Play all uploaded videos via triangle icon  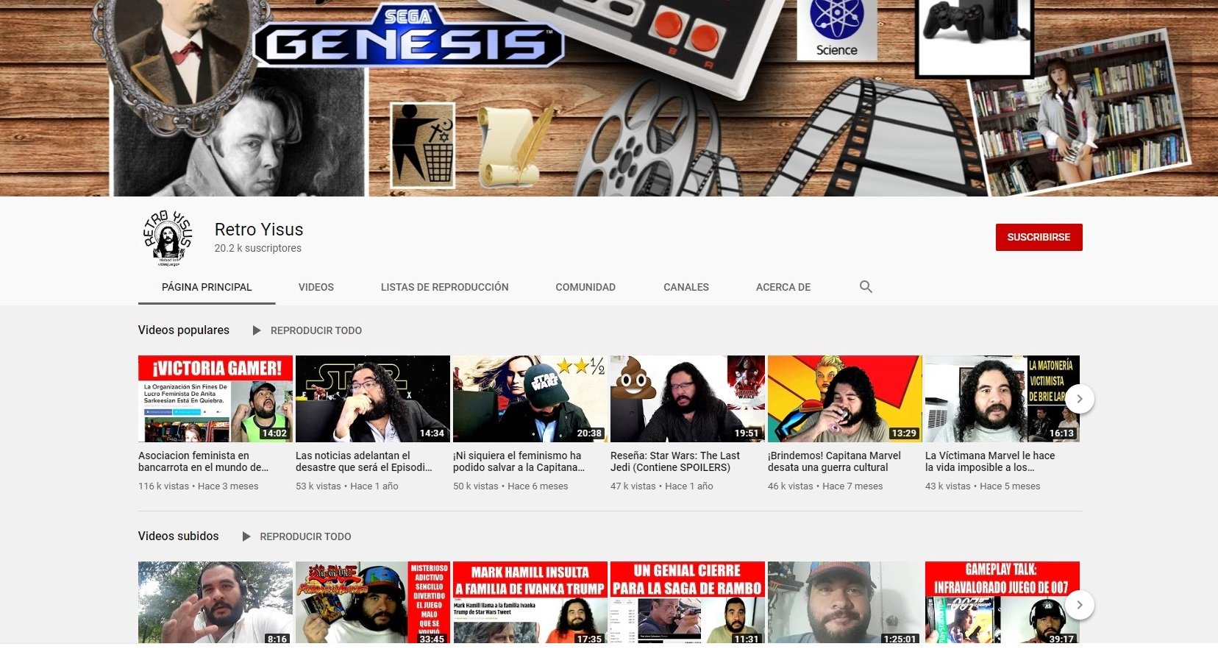[x=246, y=536]
